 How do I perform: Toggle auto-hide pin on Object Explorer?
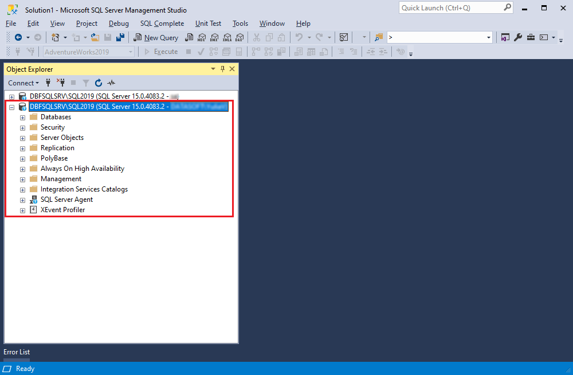(x=222, y=69)
